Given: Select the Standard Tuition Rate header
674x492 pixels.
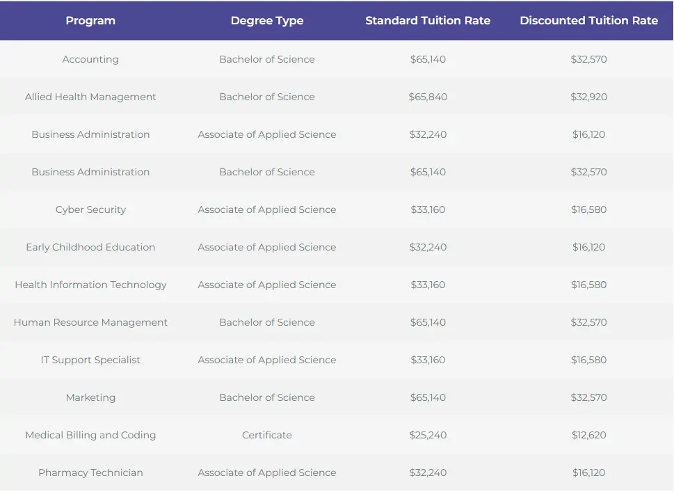Looking at the screenshot, I should click(x=428, y=21).
